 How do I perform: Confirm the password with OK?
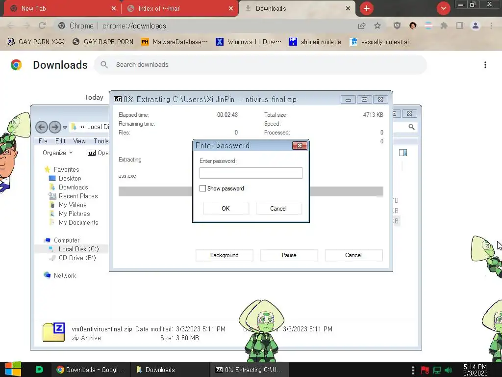[226, 208]
